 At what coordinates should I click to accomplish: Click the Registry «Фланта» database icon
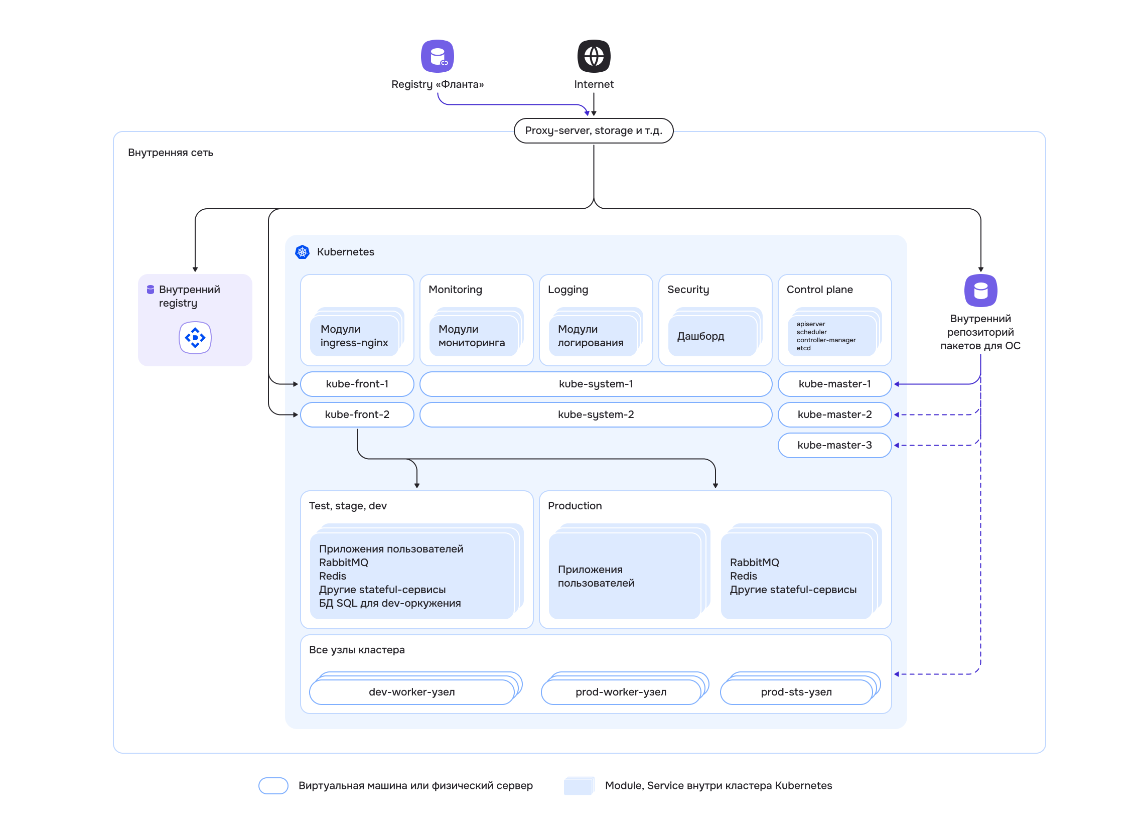point(438,56)
